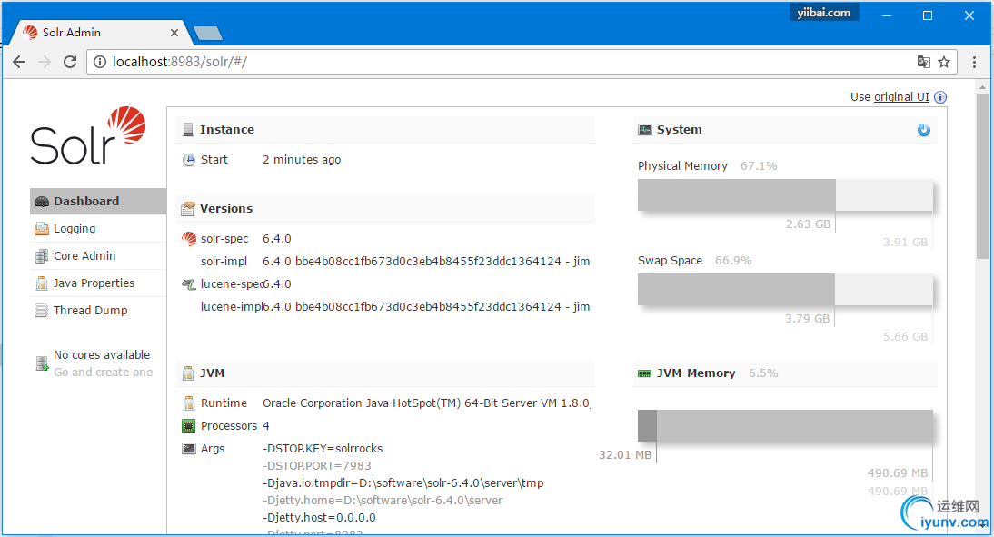Click the JVM section jar icon
The width and height of the screenshot is (994, 537).
point(188,373)
